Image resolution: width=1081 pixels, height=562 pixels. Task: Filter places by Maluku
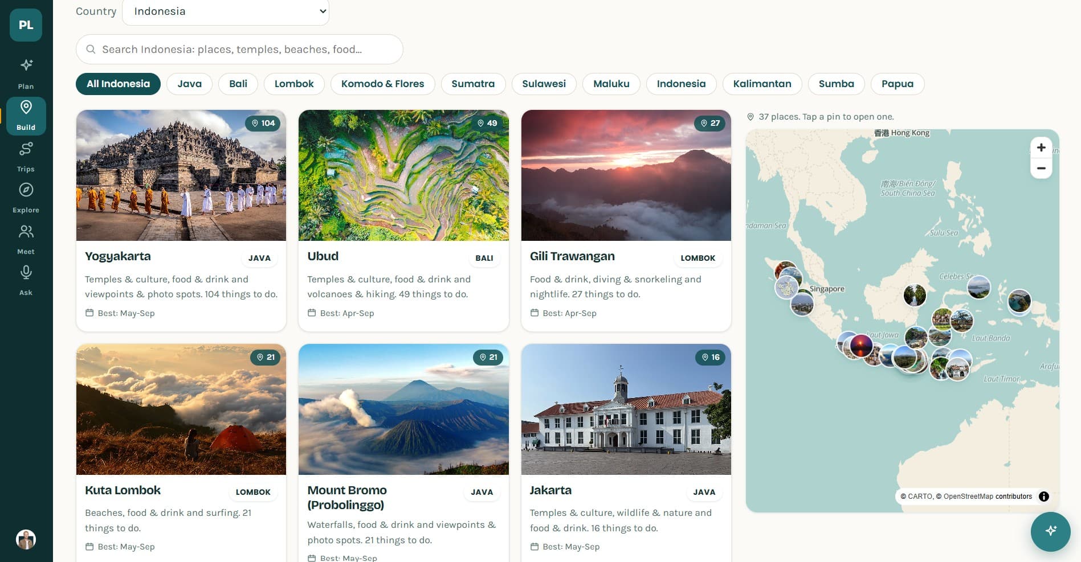[611, 84]
